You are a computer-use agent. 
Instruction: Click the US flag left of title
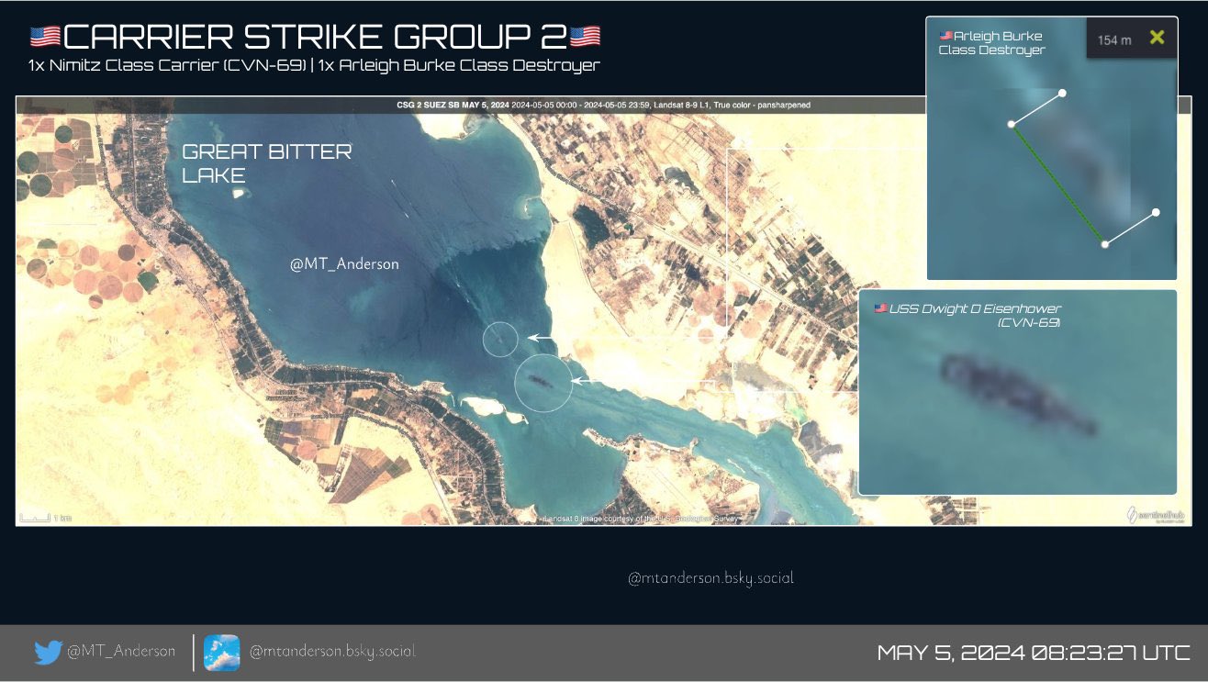(45, 36)
